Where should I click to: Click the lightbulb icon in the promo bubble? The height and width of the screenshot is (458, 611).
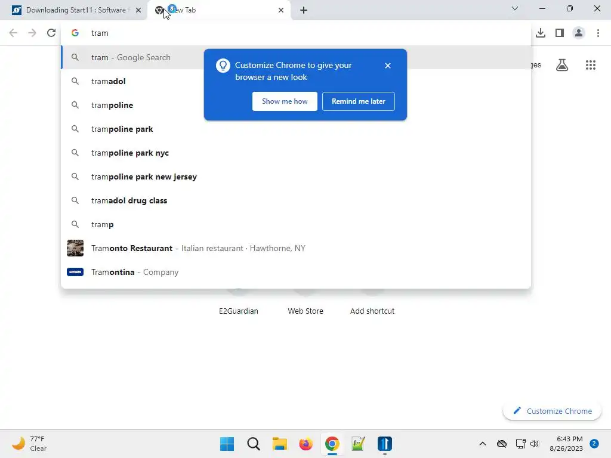point(223,66)
